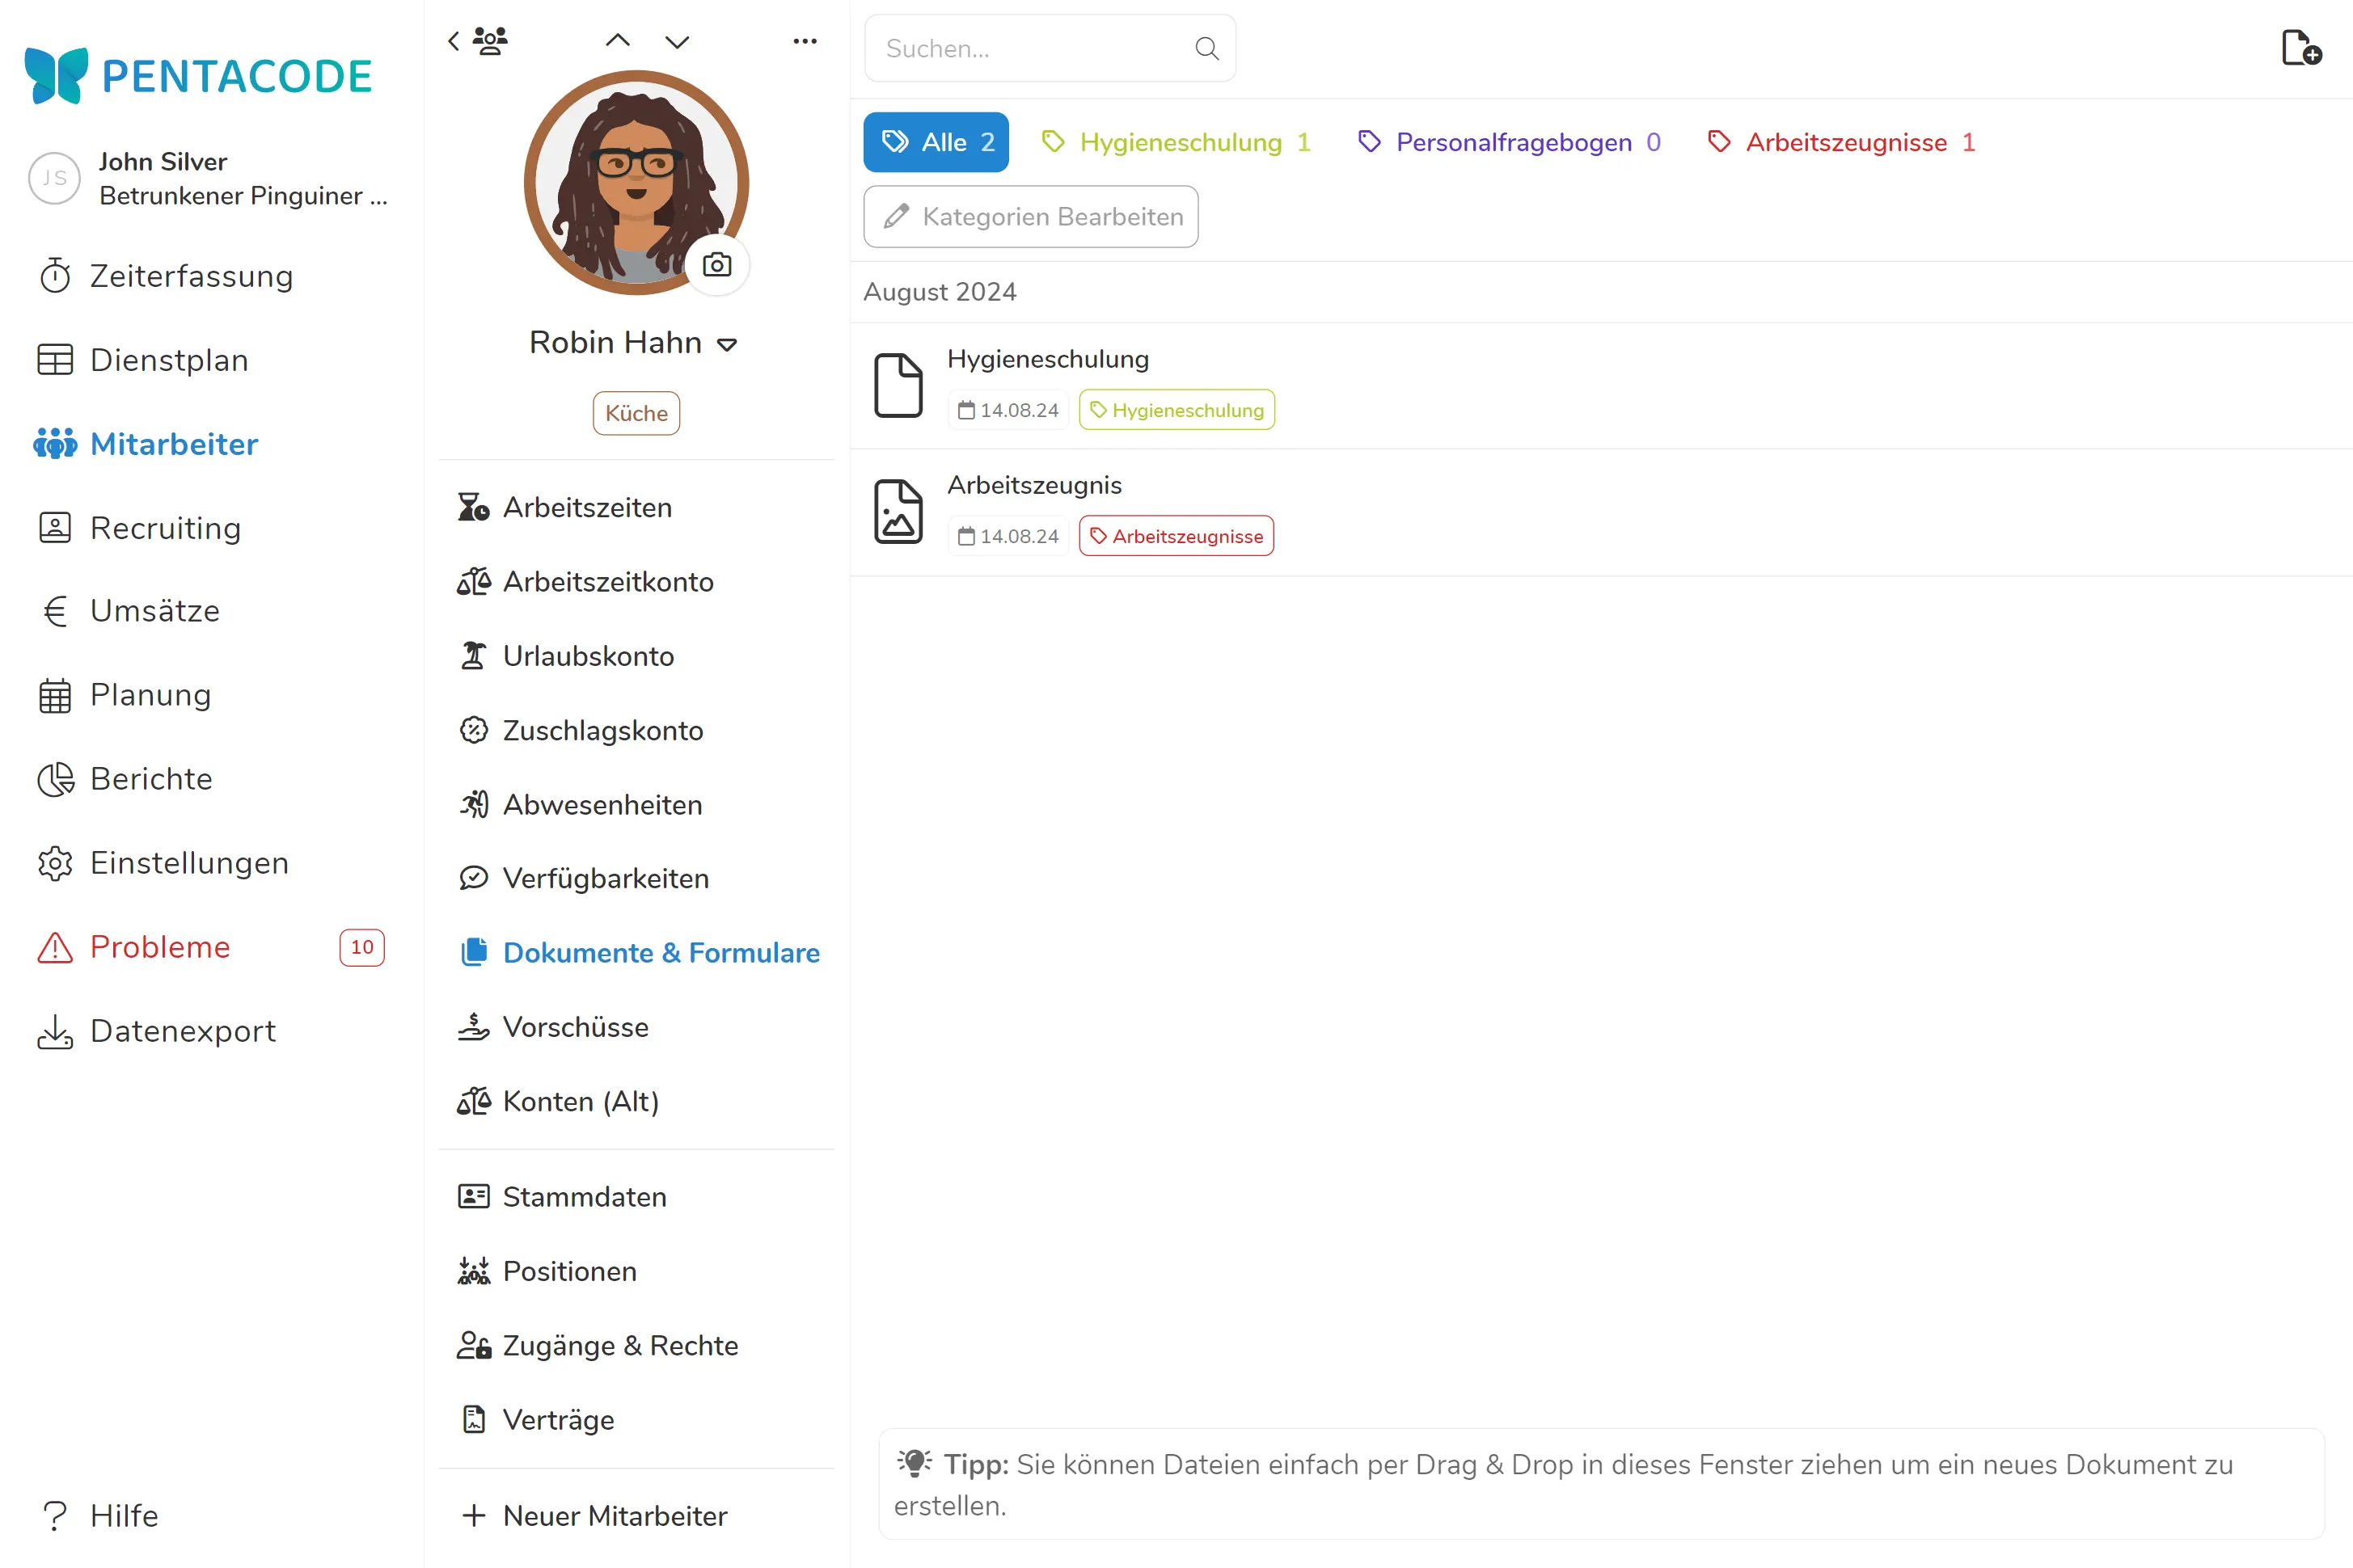Filter by Hygieneschulung category tag
Screen dimensions: 2353x1568
1176,142
